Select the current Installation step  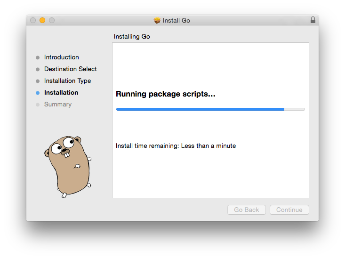[x=61, y=92]
